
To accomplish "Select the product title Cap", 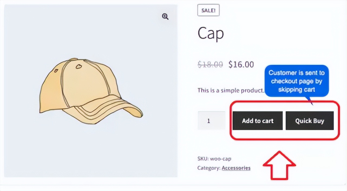I will pos(211,33).
